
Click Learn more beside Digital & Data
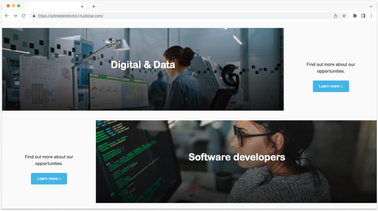(331, 86)
